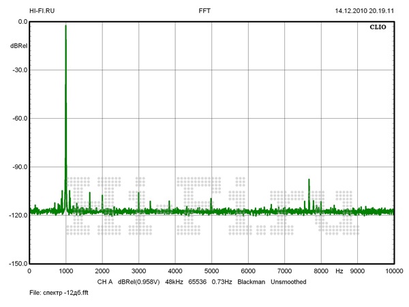Click the Blackman window label
The width and height of the screenshot is (409, 307).
pos(252,281)
